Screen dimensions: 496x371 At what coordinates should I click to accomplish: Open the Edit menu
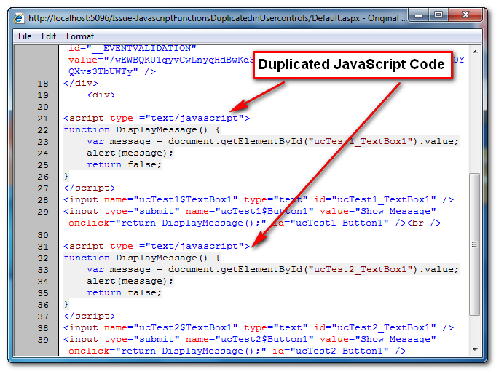point(49,36)
